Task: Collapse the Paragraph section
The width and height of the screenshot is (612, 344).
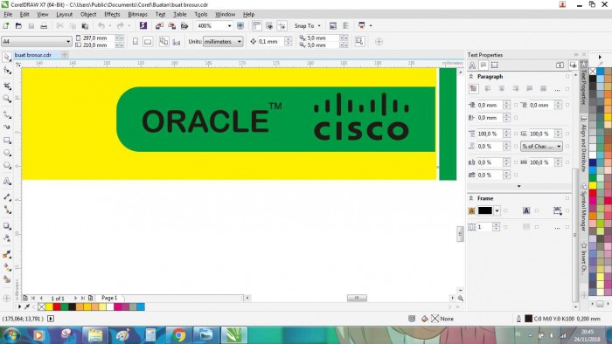Action: click(471, 77)
